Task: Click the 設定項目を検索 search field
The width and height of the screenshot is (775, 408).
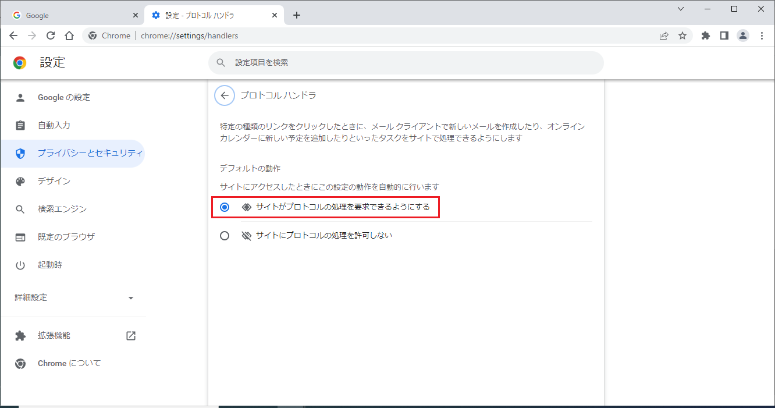Action: (x=406, y=62)
